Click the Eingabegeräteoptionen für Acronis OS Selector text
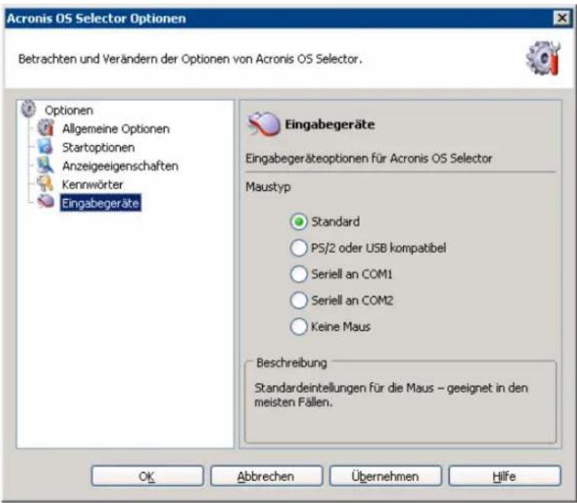Screen dimensions: 577x503 pos(369,159)
